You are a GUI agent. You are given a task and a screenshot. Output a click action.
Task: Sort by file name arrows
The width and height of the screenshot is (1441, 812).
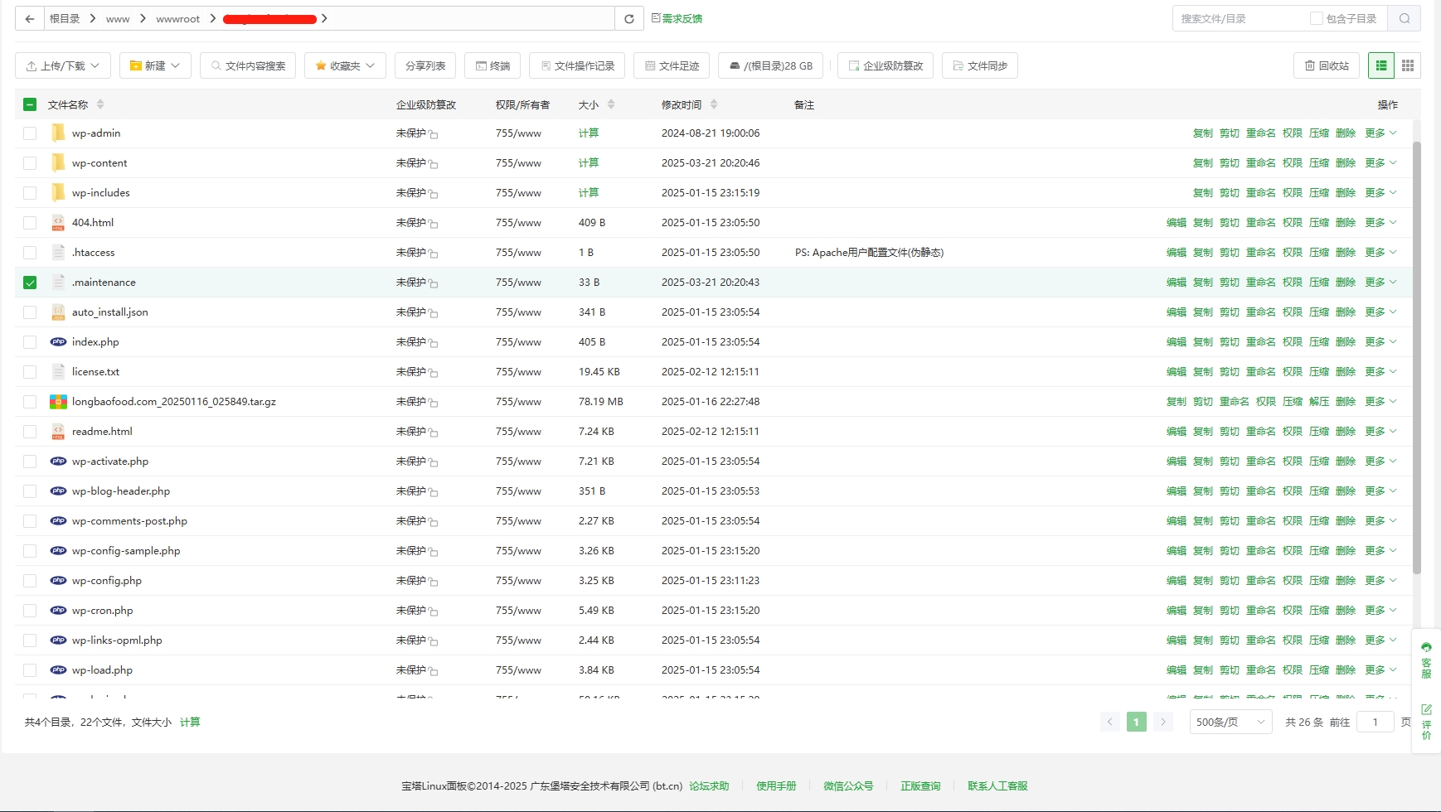(x=100, y=104)
